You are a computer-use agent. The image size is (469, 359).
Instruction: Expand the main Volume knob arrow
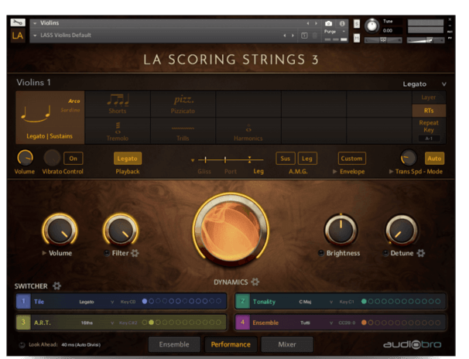[x=44, y=253]
